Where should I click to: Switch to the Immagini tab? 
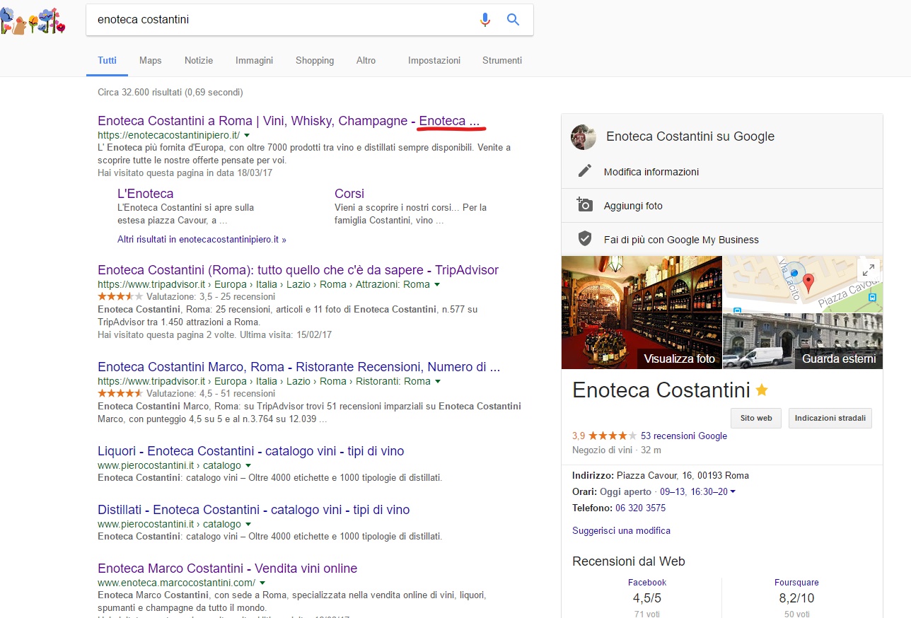(x=255, y=61)
